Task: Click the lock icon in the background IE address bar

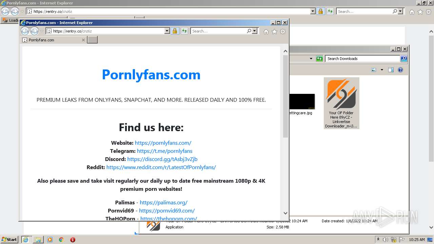Action: (x=320, y=12)
